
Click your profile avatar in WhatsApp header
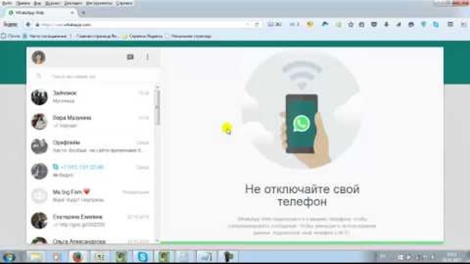39,57
